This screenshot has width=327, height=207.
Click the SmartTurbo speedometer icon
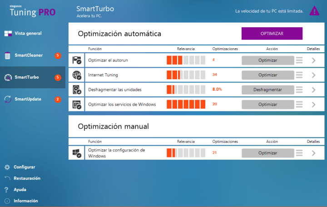[8, 77]
